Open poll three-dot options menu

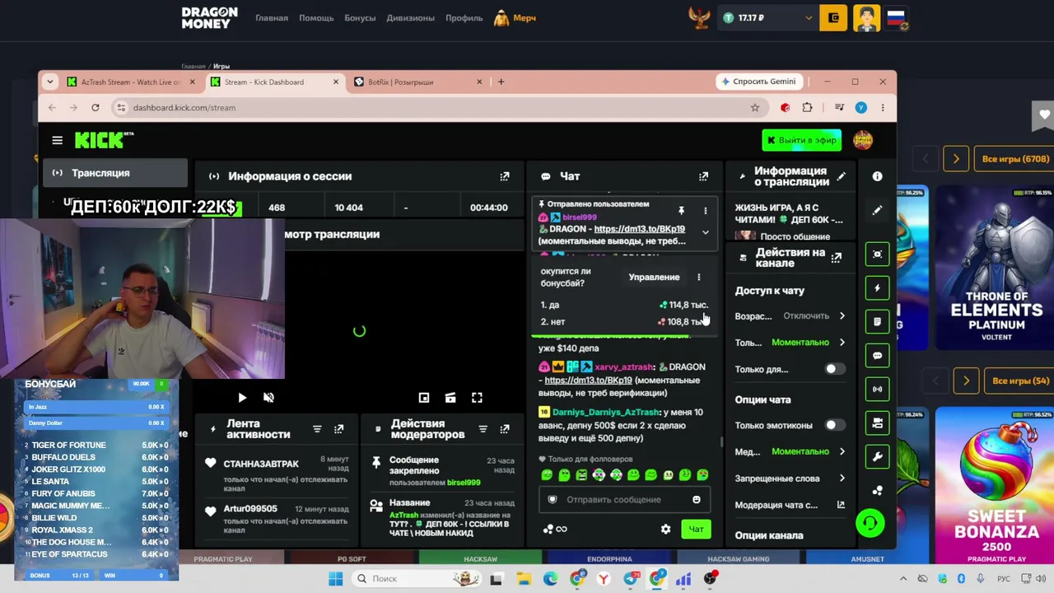tap(698, 277)
